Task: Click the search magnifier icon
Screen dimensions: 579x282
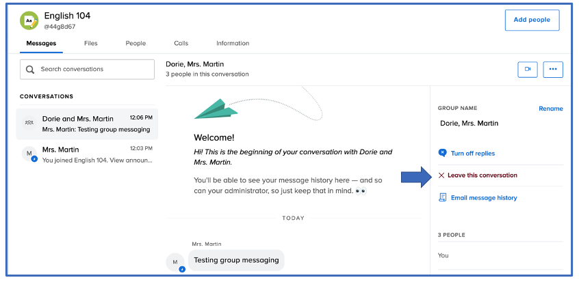Action: [x=30, y=70]
